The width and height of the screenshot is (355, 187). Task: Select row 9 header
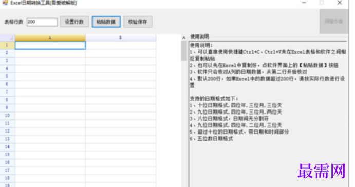pyautogui.click(x=7, y=108)
